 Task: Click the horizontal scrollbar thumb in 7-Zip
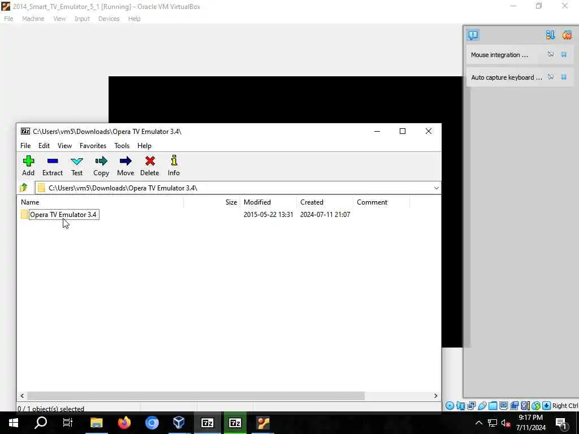click(196, 396)
